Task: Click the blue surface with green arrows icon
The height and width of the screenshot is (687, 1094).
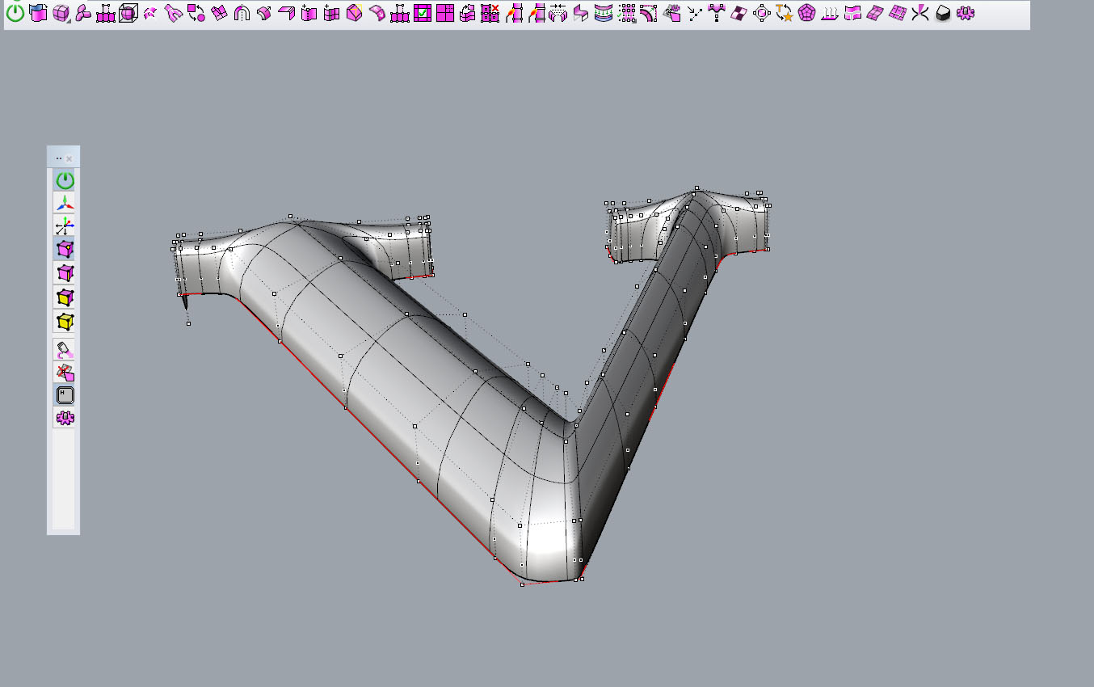Action: coord(604,13)
